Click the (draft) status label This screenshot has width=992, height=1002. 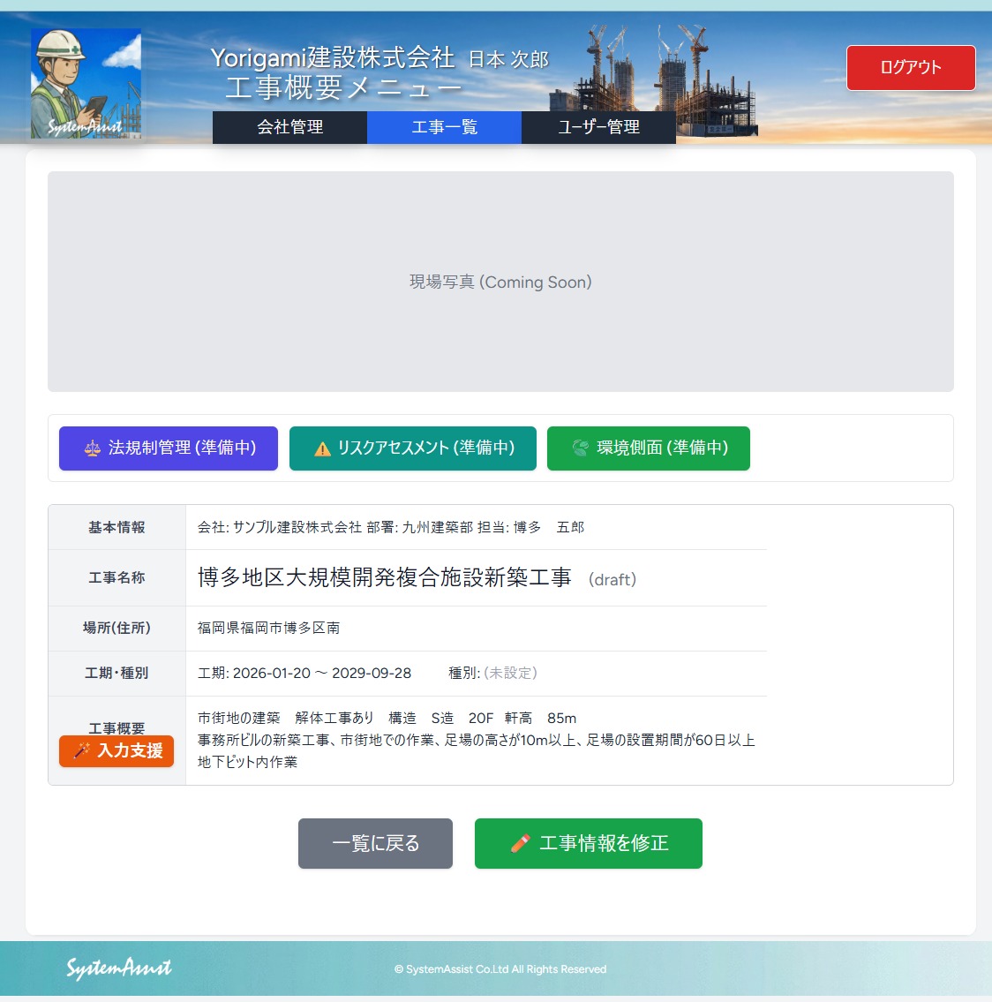click(612, 580)
